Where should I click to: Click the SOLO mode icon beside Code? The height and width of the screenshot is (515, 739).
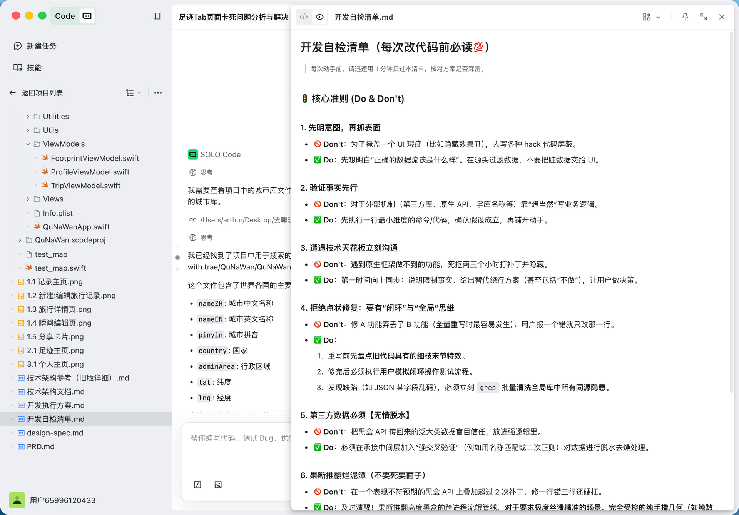click(87, 16)
